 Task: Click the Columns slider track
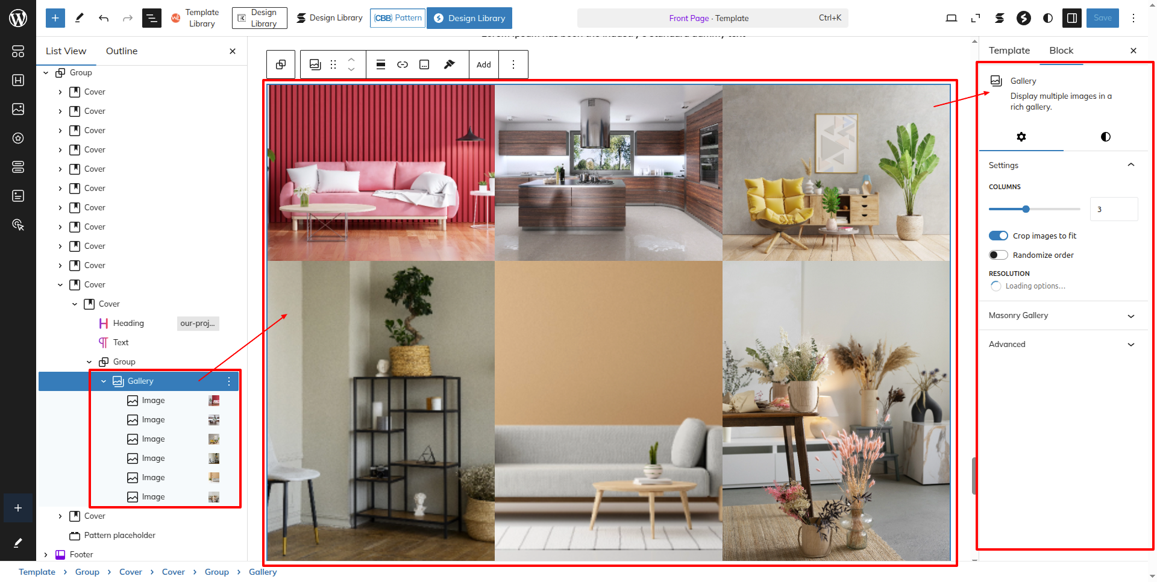tap(1055, 209)
